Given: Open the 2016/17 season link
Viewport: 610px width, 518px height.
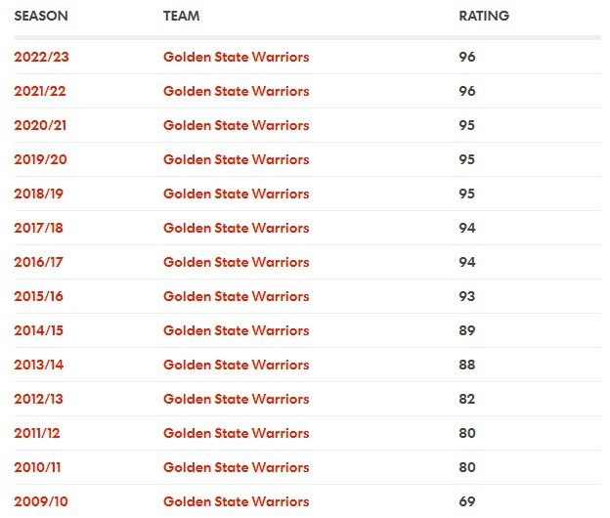Looking at the screenshot, I should [41, 262].
